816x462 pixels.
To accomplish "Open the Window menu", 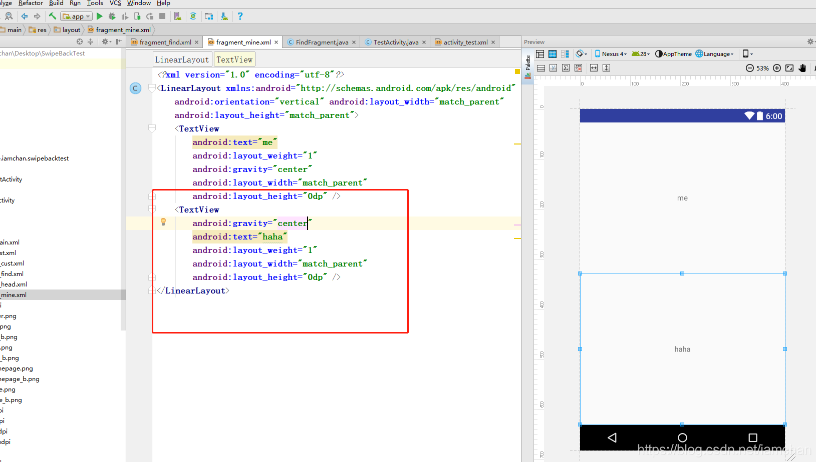I will (139, 3).
